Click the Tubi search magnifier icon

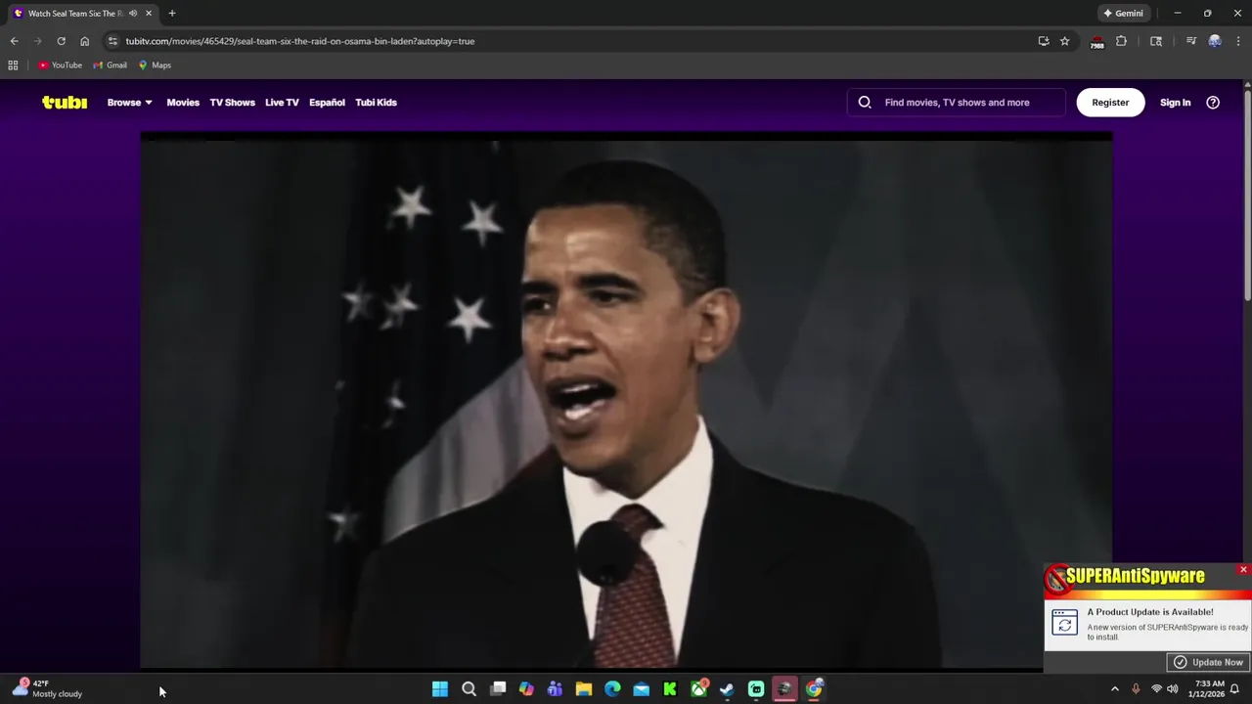point(865,102)
